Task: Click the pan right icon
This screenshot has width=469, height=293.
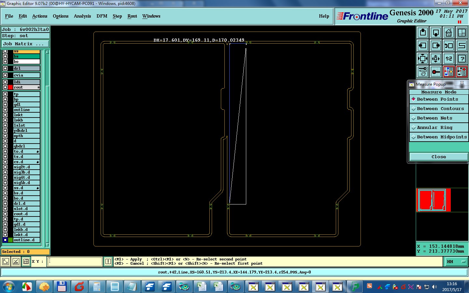Action: coord(436,46)
